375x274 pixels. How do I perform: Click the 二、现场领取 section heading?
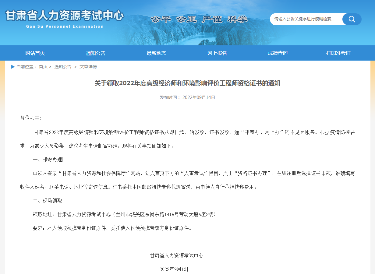[47, 201]
